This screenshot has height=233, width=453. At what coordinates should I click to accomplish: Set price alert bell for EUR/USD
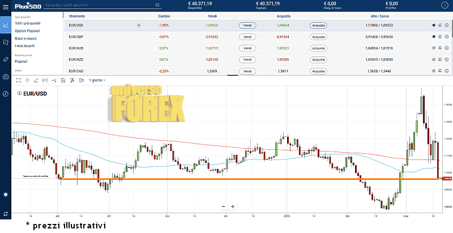440,25
